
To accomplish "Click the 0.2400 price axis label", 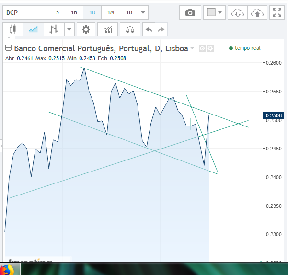I will (274, 177).
